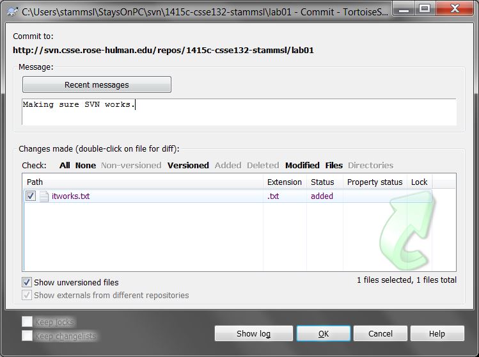The image size is (479, 357).
Task: Click the Lock column header
Action: [420, 182]
